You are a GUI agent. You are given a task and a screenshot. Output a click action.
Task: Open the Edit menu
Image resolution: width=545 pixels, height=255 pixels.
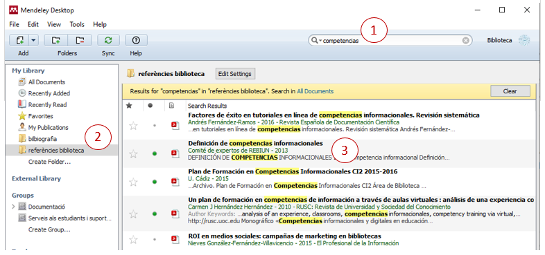(x=33, y=25)
